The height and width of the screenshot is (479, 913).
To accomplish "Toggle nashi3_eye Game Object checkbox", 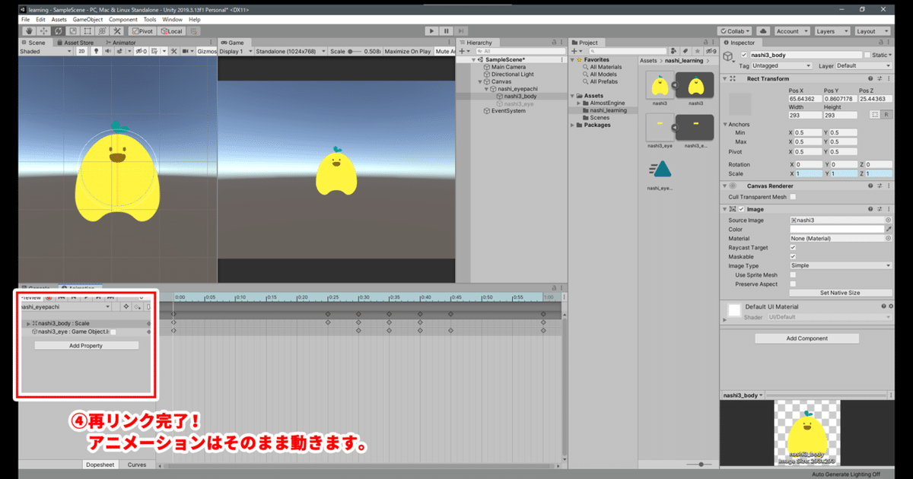I will pyautogui.click(x=112, y=332).
